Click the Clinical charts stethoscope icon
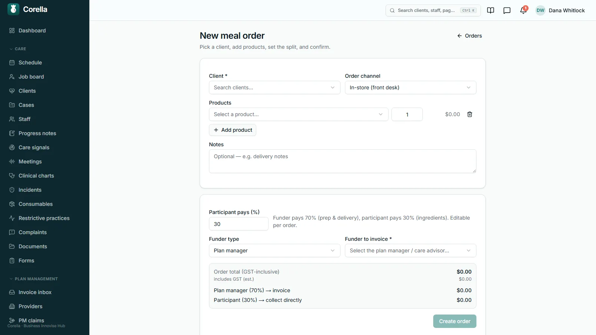The height and width of the screenshot is (335, 596). [x=12, y=176]
